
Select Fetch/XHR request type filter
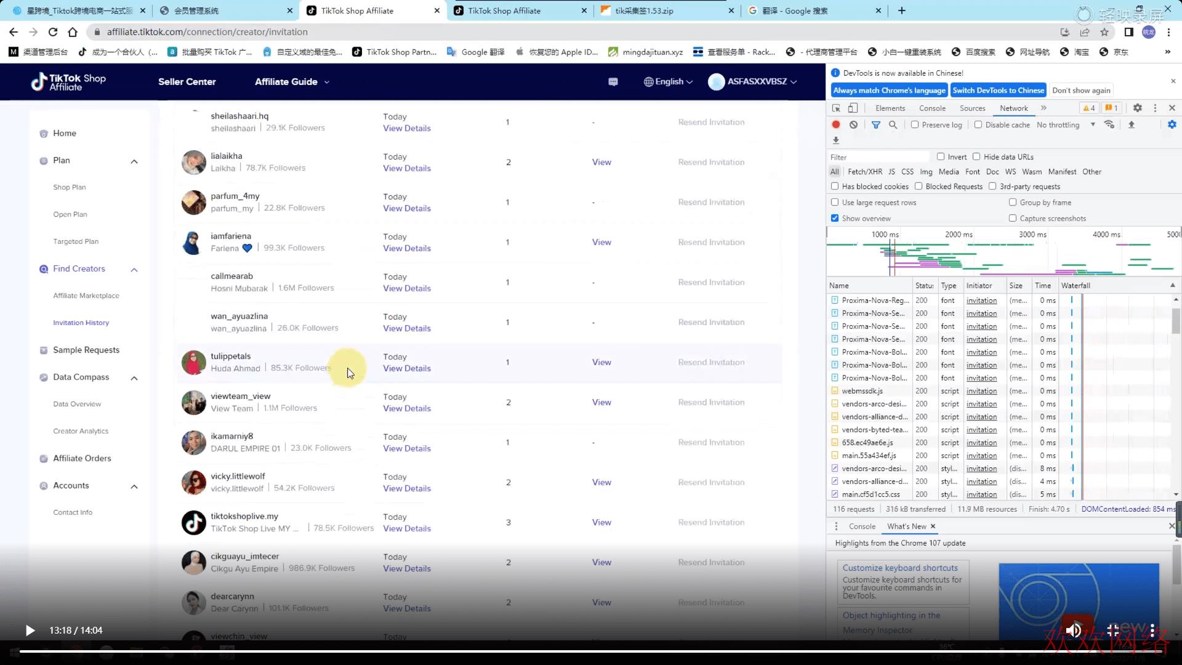(864, 172)
